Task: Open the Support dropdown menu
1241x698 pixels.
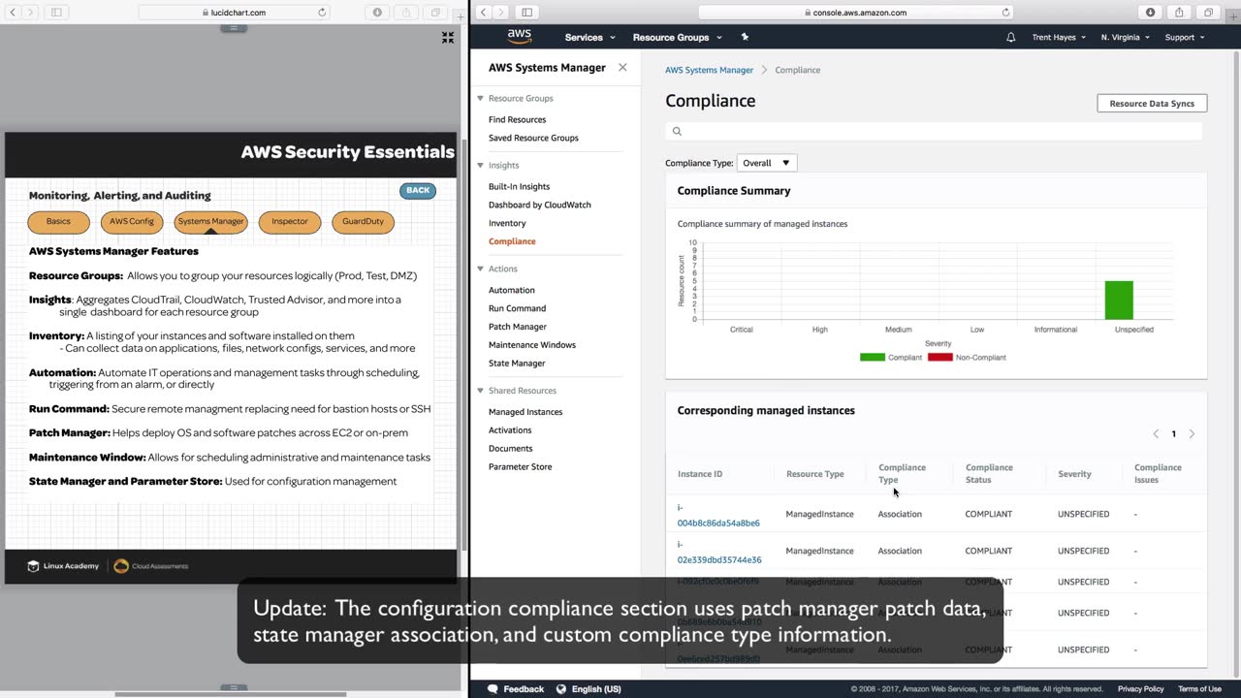Action: pos(1184,37)
